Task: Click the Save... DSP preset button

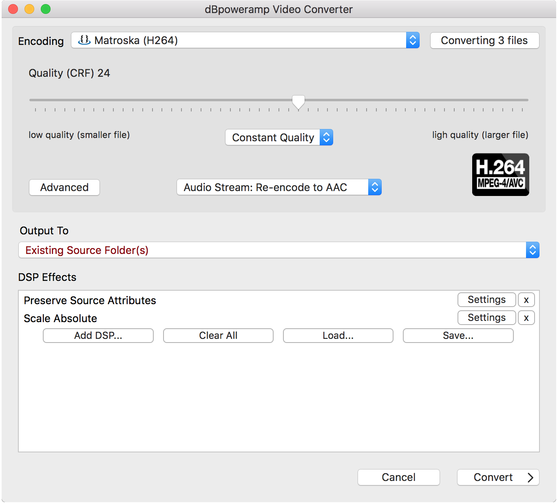Action: click(458, 336)
